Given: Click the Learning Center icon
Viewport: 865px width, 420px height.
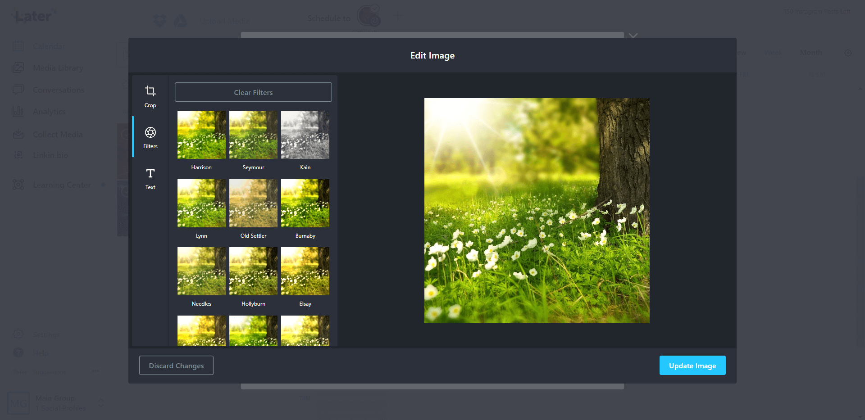Looking at the screenshot, I should [18, 185].
